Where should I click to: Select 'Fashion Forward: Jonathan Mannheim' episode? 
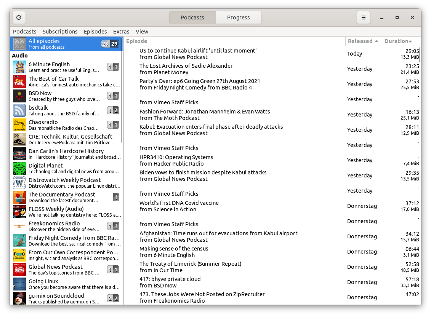(272, 115)
